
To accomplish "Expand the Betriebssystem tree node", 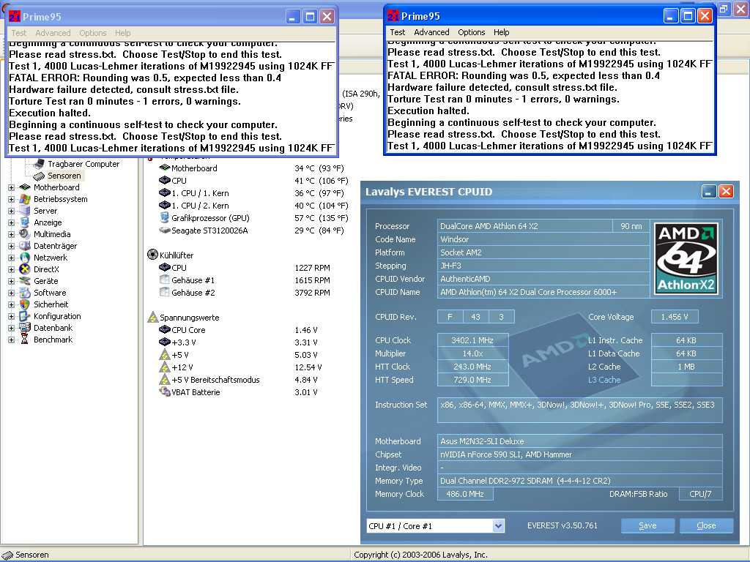I will [12, 199].
